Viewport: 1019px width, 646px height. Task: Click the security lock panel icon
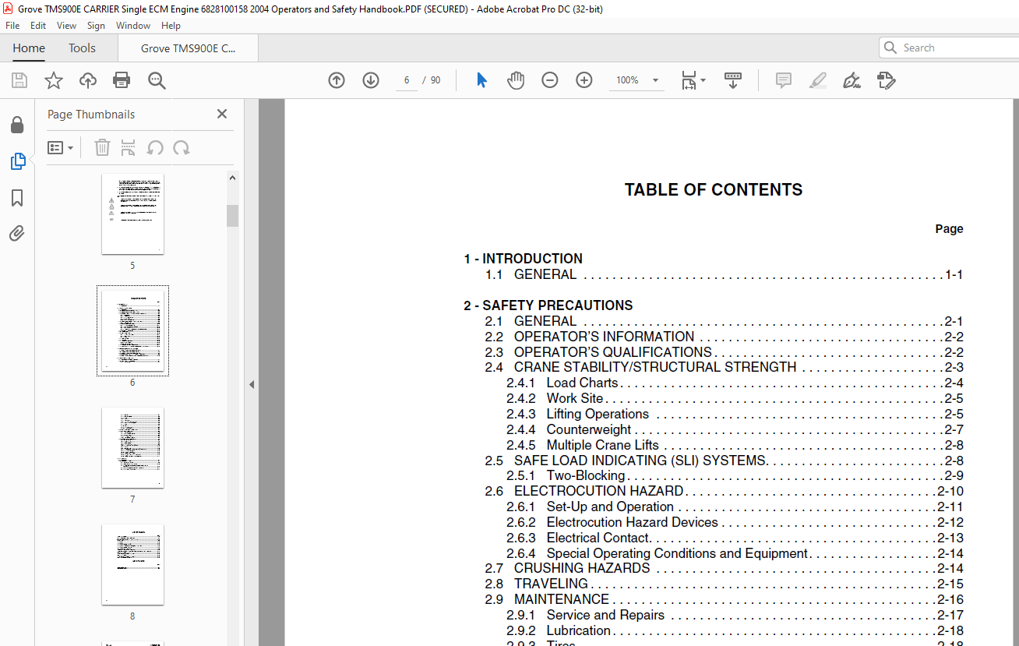(17, 125)
